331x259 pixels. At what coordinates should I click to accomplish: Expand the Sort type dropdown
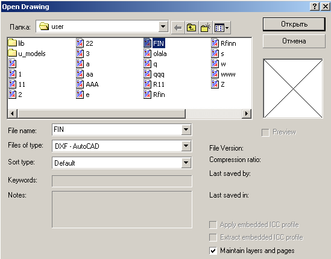click(x=186, y=163)
